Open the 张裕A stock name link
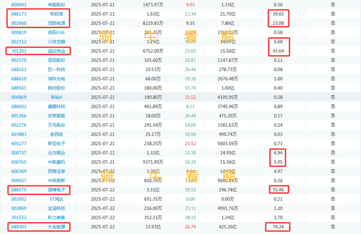 coord(56,97)
